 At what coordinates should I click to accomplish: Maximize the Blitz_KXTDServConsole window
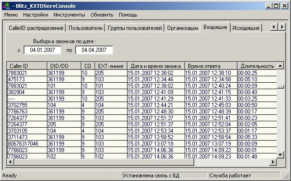click(x=276, y=6)
